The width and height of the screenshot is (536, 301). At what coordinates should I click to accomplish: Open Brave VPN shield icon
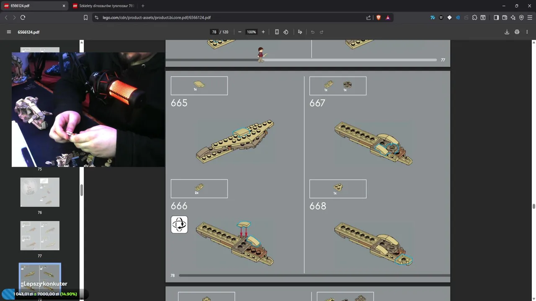(521, 18)
